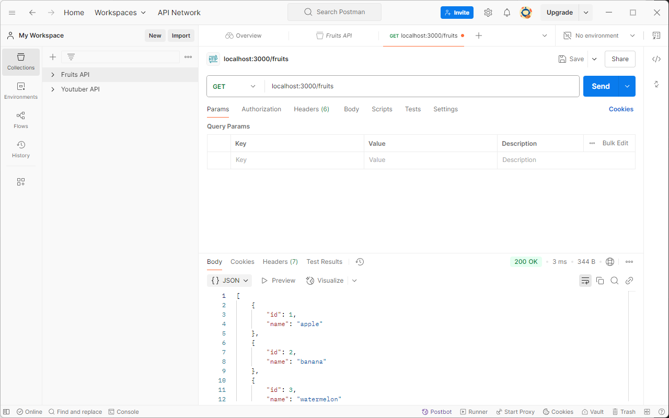Go back with the left arrow
This screenshot has width=669, height=418.
click(32, 13)
